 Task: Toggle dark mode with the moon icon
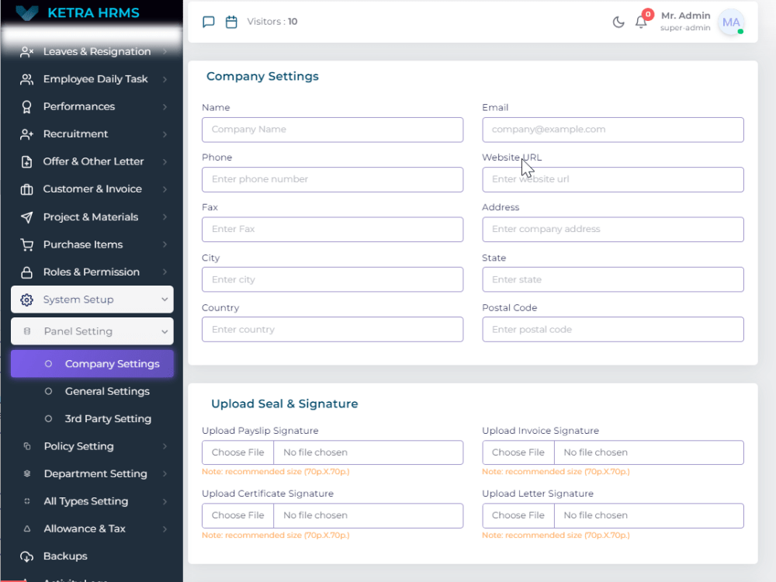(x=618, y=22)
